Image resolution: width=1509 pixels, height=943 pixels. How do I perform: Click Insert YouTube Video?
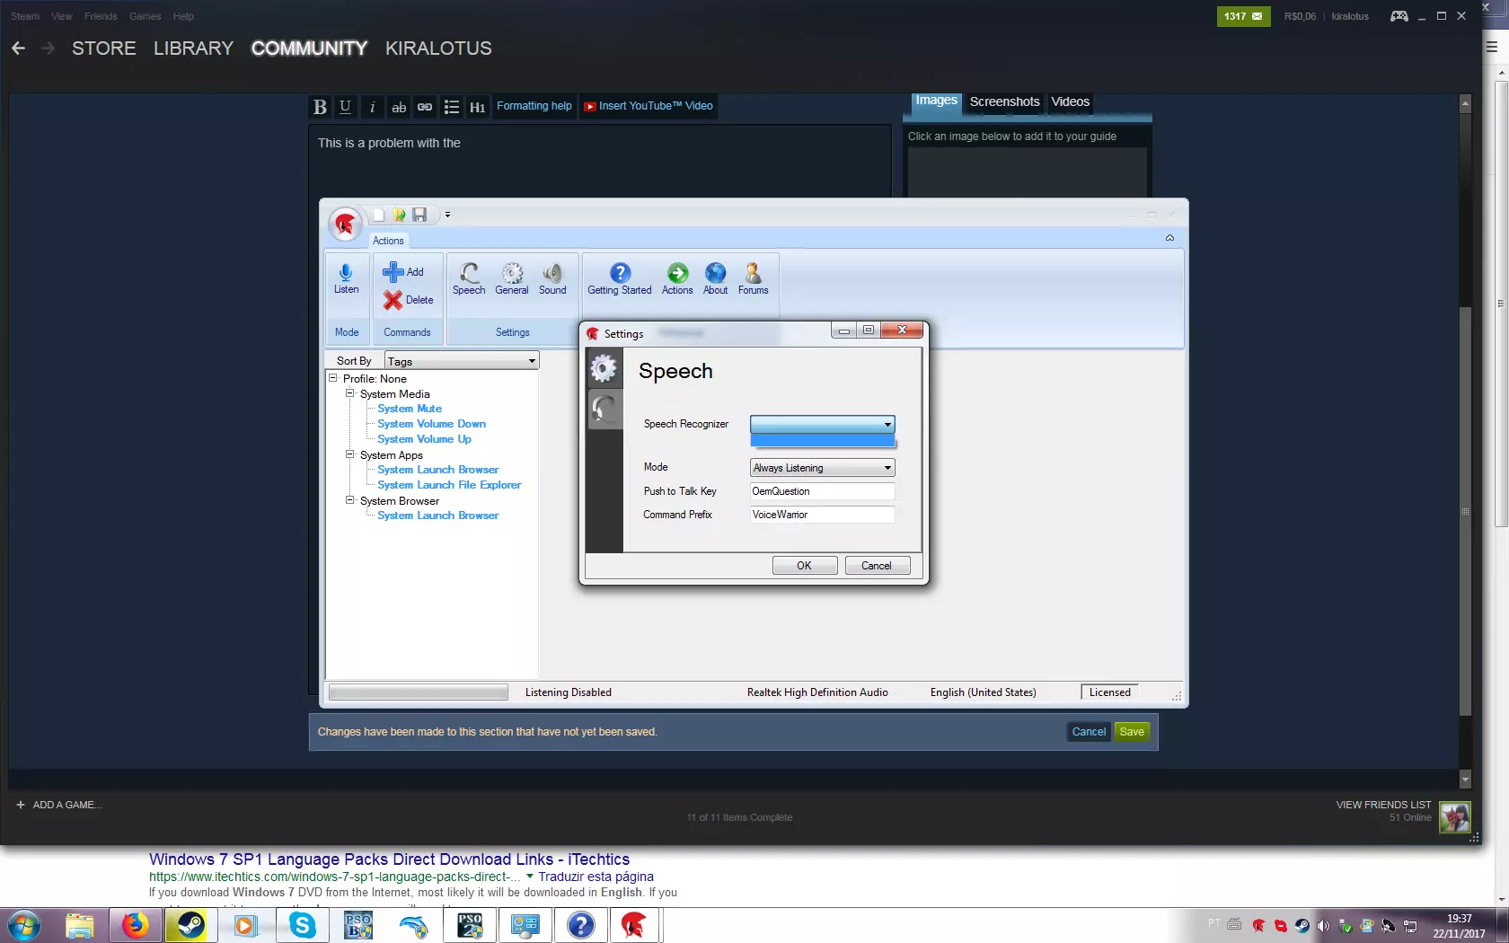tap(649, 106)
